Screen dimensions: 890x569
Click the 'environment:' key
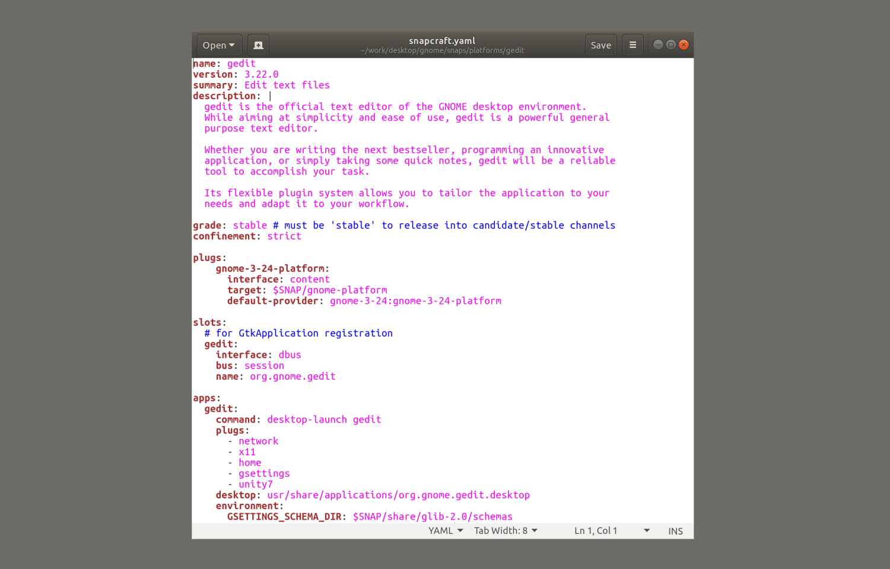tap(250, 506)
